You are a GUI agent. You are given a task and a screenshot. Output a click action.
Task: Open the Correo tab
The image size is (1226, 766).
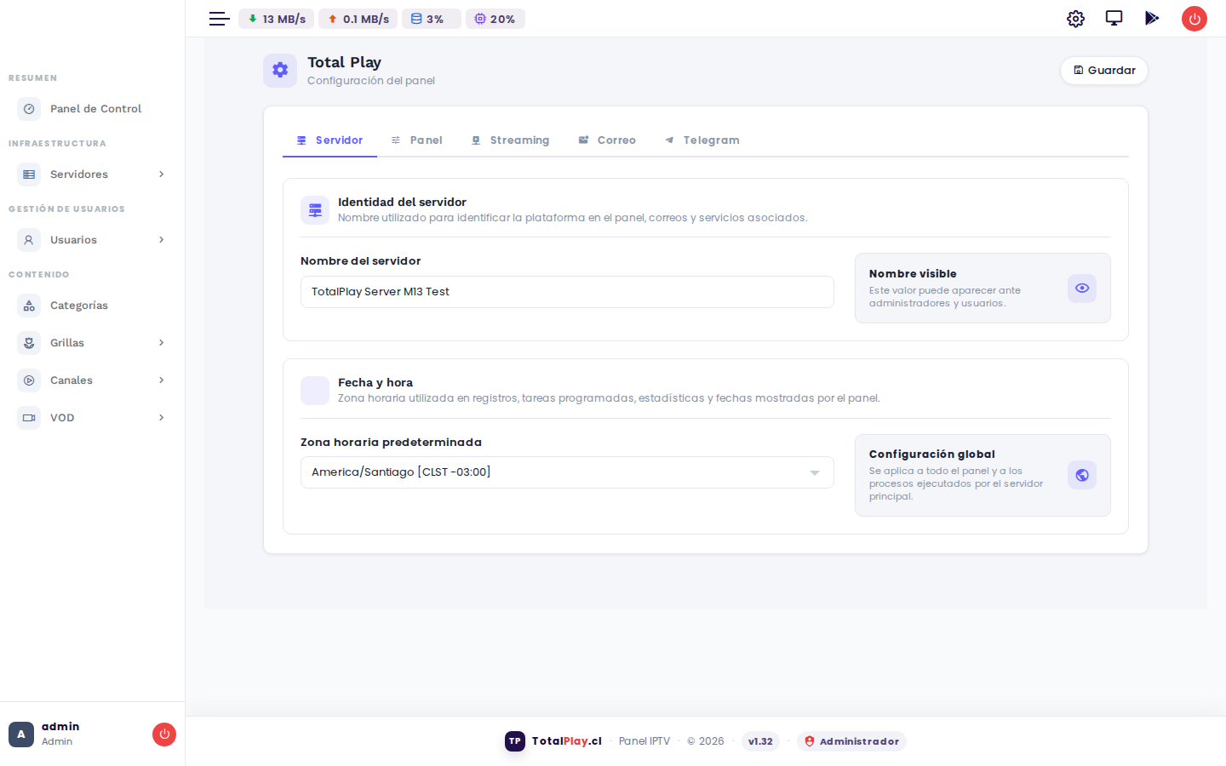point(607,140)
